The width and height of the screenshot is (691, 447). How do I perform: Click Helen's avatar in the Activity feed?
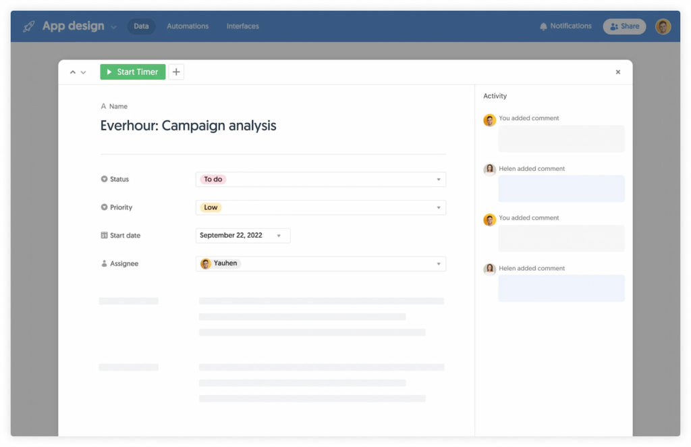coord(489,169)
